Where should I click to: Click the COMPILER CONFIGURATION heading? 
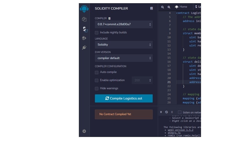(x=110, y=66)
